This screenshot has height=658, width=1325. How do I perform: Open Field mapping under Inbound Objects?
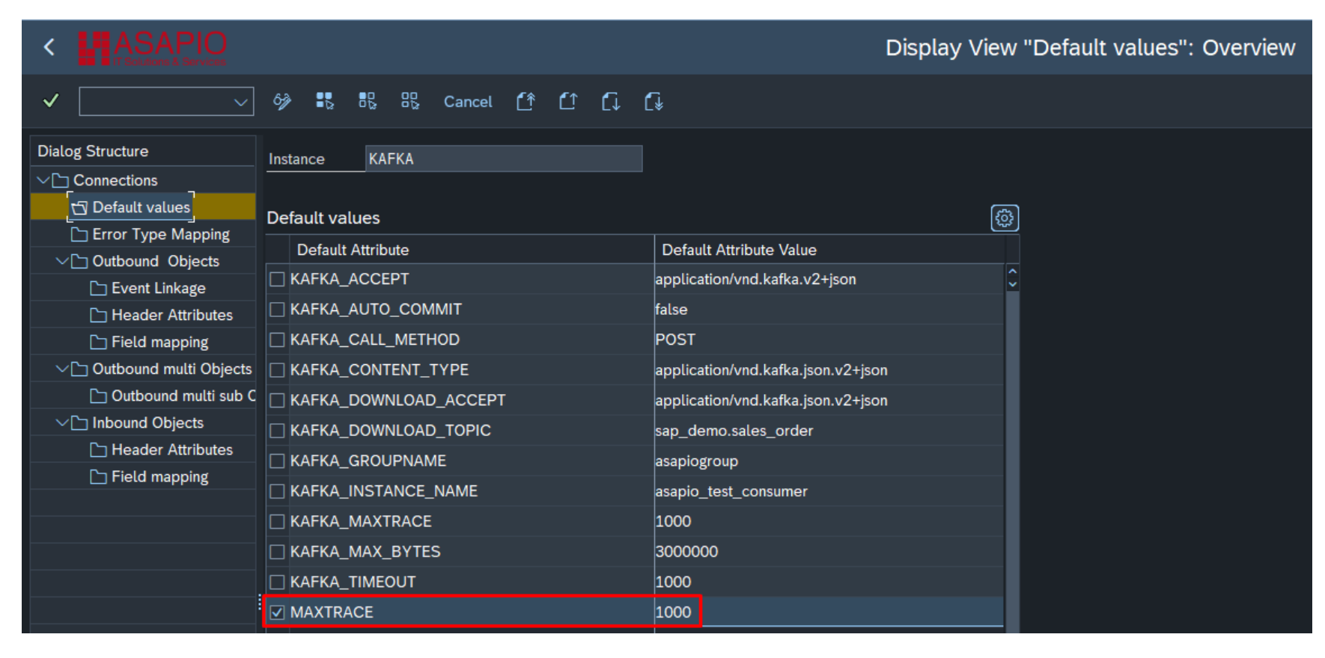[160, 476]
